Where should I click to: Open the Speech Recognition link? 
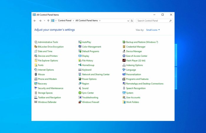tap(136, 88)
